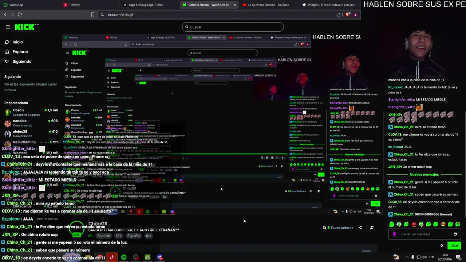Screen dimensions: 466x262
Task: Select the 18+ tag below stream title
Action: (119, 236)
